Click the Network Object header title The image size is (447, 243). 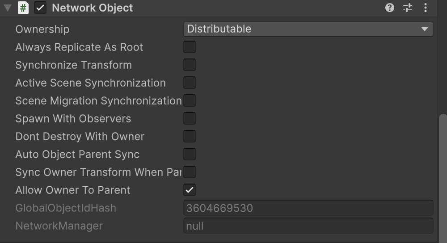click(93, 8)
